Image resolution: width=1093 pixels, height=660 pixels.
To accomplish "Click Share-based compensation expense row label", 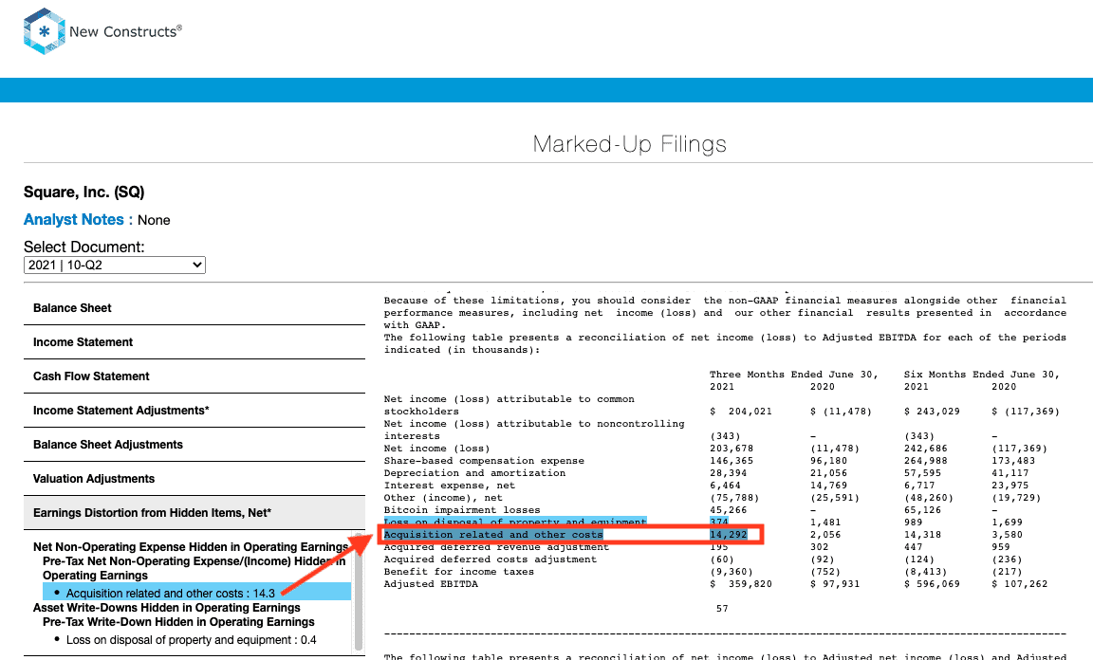I will point(484,461).
